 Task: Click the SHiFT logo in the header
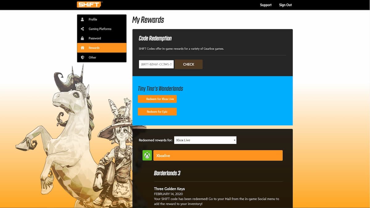(90, 5)
